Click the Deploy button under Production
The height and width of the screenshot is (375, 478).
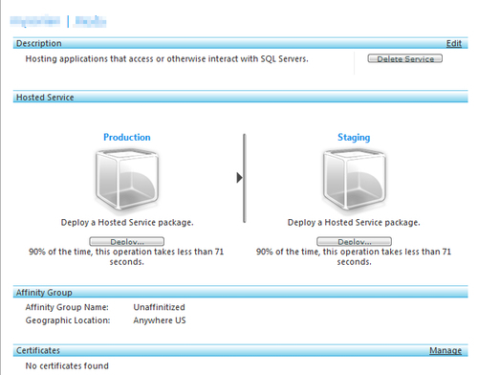127,241
